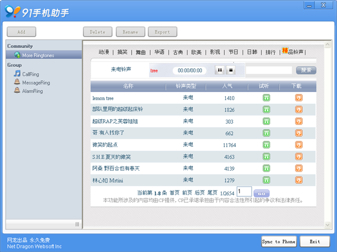Preview the 微笑的起点 ringtone
This screenshot has width=337, height=252.
[x=266, y=145]
